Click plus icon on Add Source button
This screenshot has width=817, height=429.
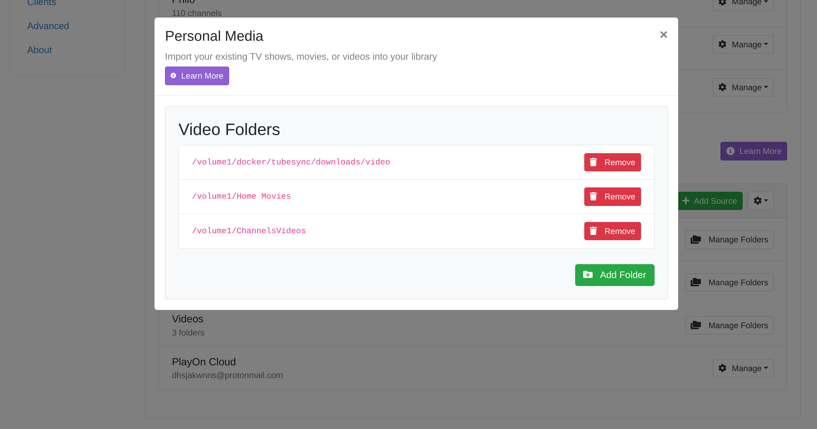tap(686, 201)
